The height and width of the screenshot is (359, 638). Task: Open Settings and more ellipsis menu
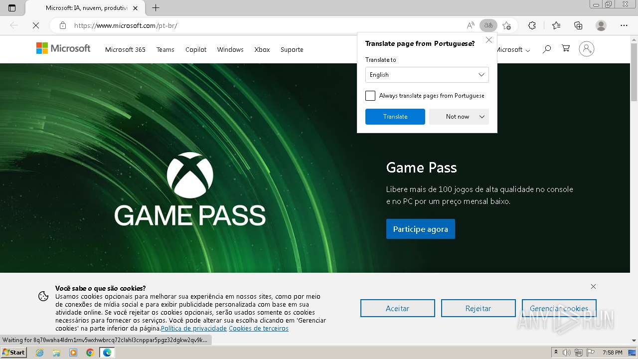coord(624,25)
